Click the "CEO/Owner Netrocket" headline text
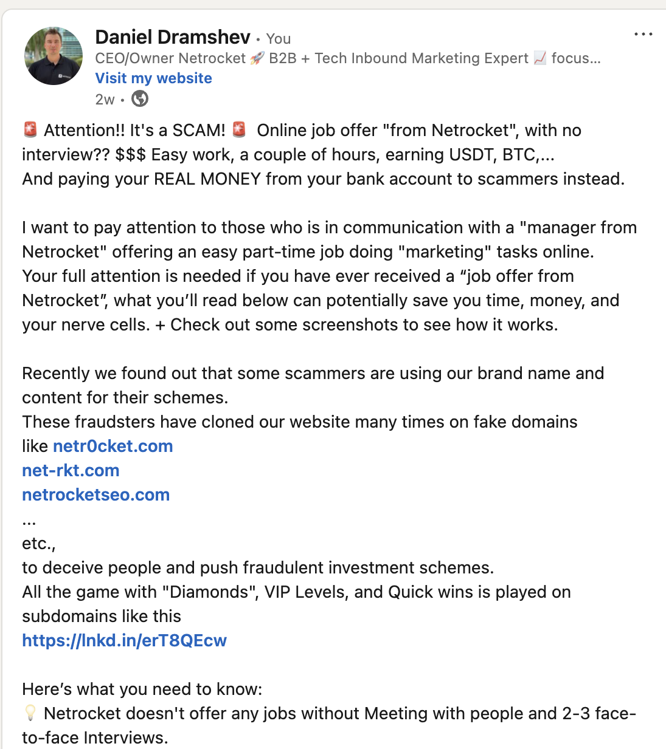 (x=170, y=58)
